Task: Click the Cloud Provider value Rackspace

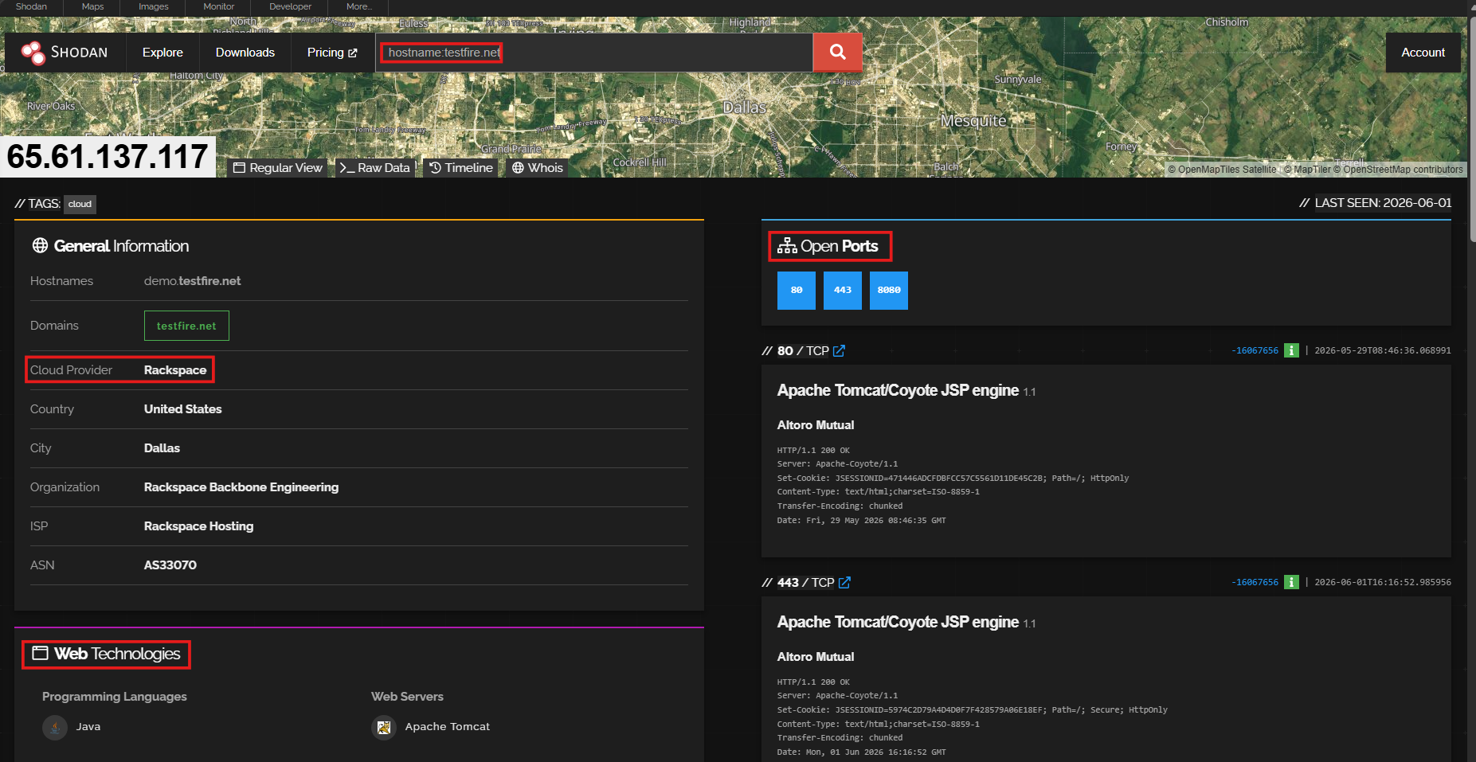Action: (x=175, y=370)
